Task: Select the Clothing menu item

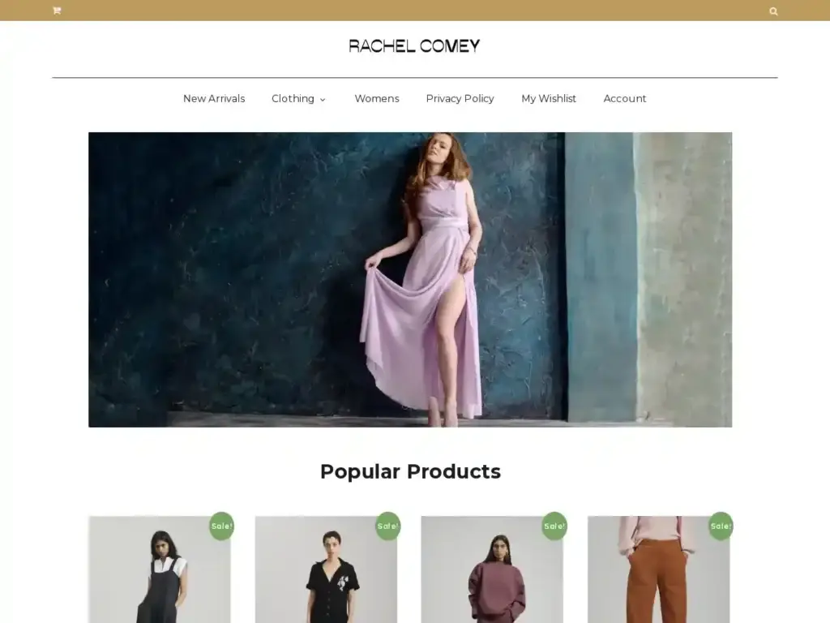Action: [293, 98]
